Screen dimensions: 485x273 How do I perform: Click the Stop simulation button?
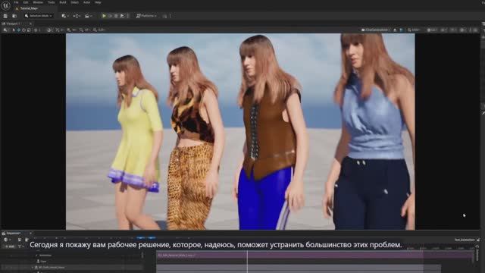116,16
